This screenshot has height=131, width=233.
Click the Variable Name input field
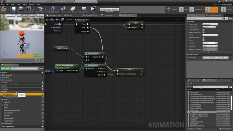[x=210, y=24]
